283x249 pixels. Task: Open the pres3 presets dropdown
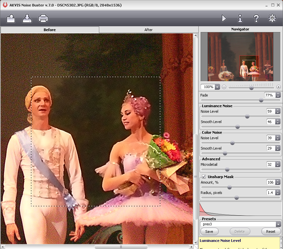tap(278, 224)
